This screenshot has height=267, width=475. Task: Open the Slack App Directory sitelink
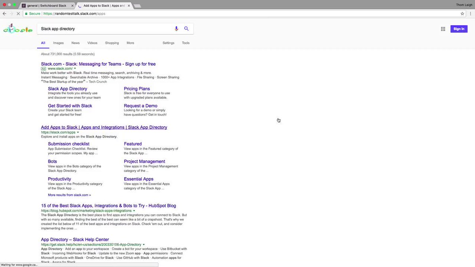click(67, 89)
